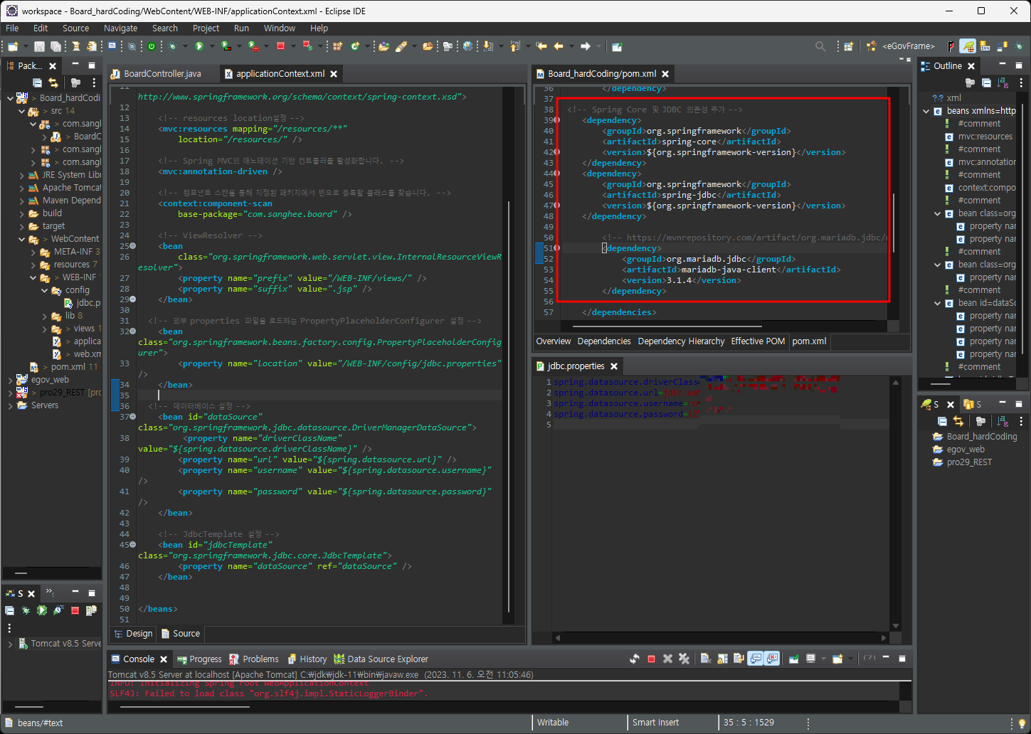Switch to the Dependency Hierarchy tab of the pom editor
This screenshot has width=1031, height=734.
click(x=681, y=341)
